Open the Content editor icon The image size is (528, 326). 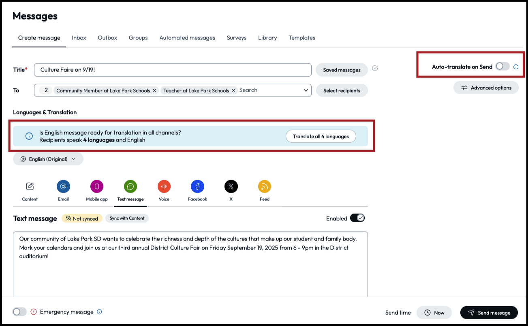pyautogui.click(x=30, y=186)
